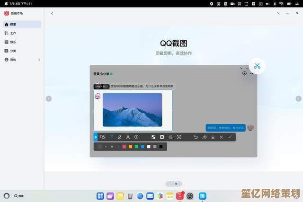303x202 pixels.
Task: Pick the green color swatch
Action: pyautogui.click(x=136, y=147)
